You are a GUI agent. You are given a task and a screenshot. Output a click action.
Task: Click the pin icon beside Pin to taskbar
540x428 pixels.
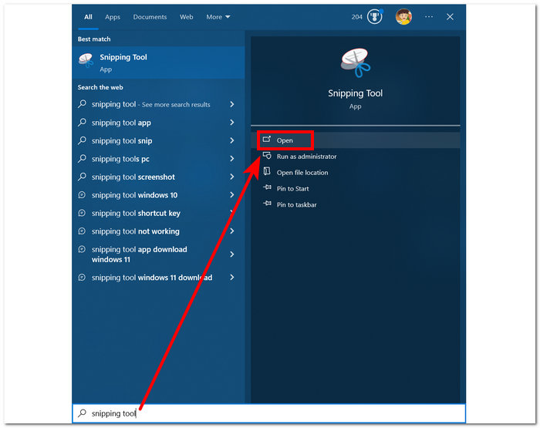267,204
